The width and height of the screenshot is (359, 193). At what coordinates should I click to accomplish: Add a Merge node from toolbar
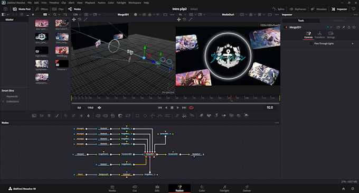point(98,116)
